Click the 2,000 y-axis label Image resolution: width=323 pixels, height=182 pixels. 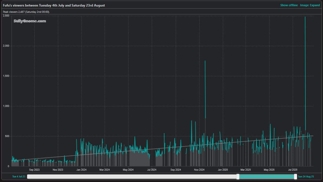pos(6,46)
